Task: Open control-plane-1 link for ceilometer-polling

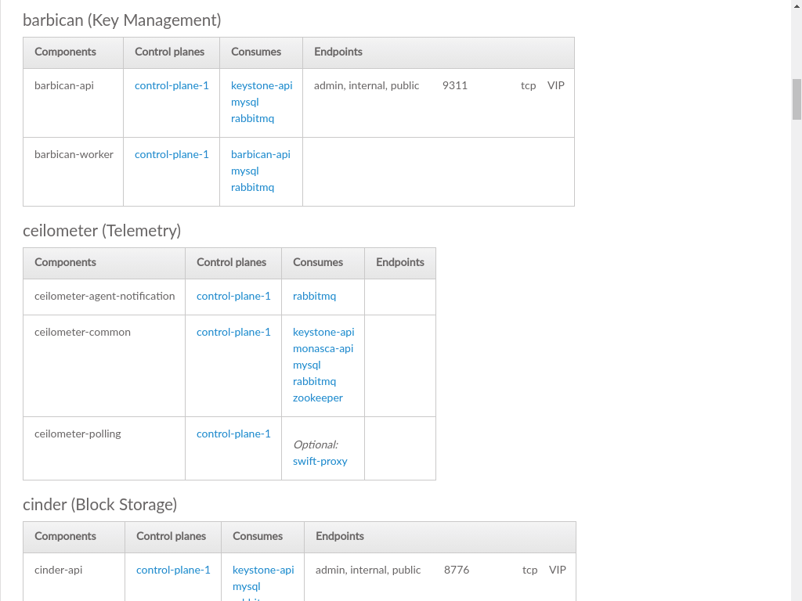Action: click(233, 434)
